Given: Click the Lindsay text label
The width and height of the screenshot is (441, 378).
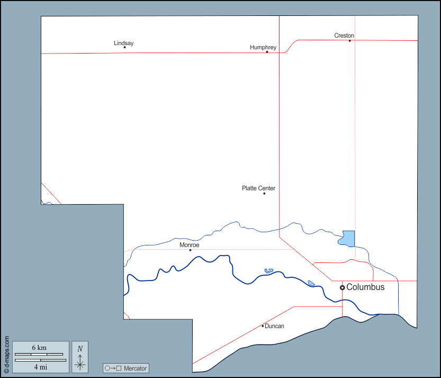Looking at the screenshot, I should tap(123, 43).
